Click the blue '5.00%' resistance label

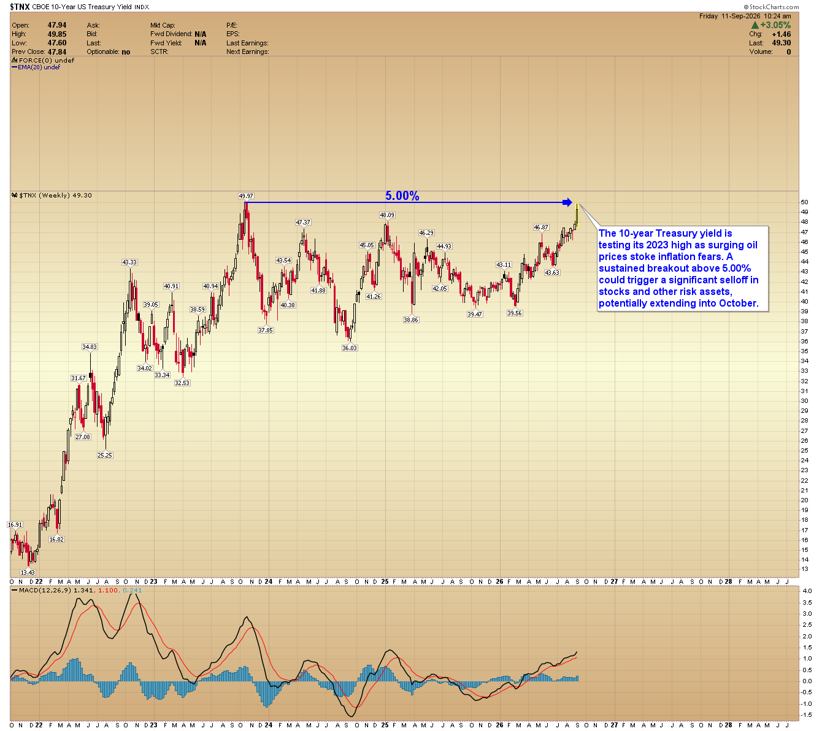[x=402, y=196]
